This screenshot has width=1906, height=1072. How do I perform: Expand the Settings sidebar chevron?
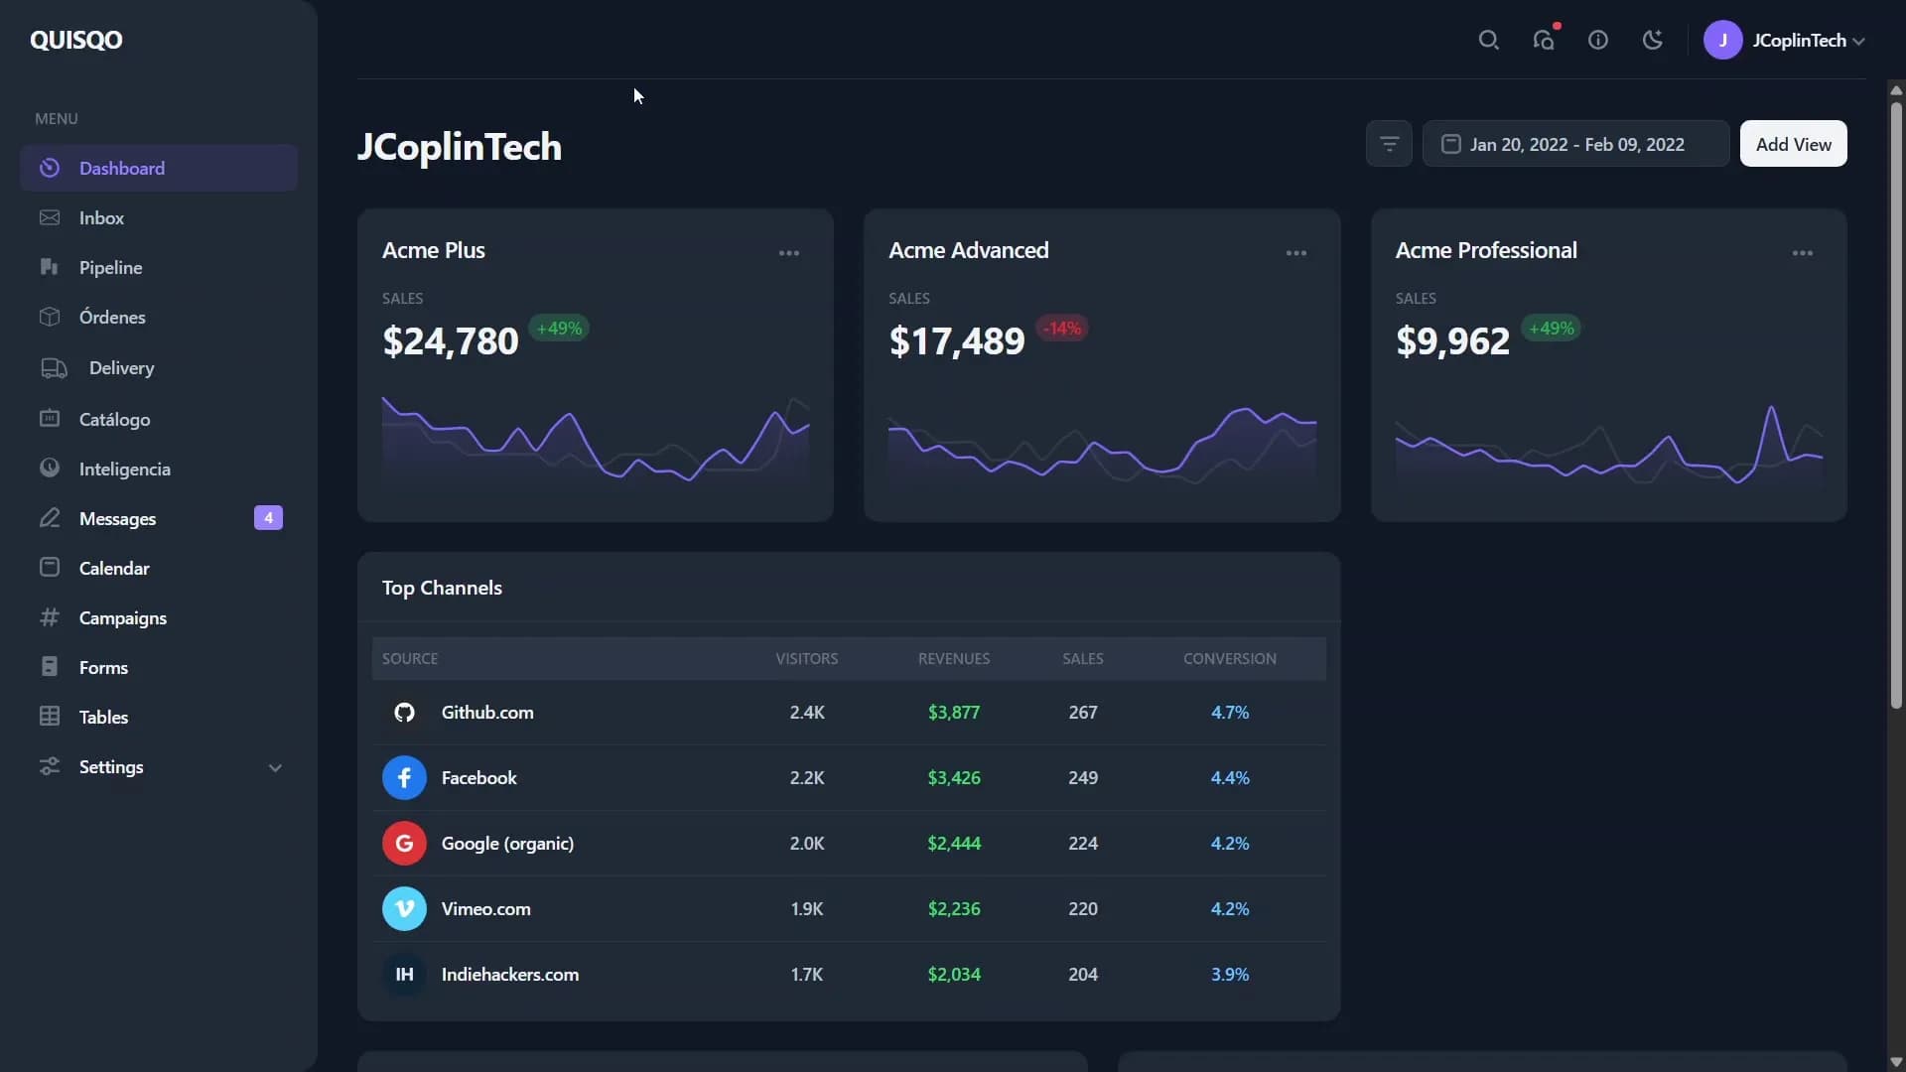275,768
